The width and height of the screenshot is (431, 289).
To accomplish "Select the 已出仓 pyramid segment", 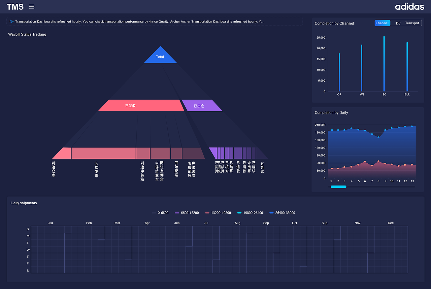I will tap(202, 106).
